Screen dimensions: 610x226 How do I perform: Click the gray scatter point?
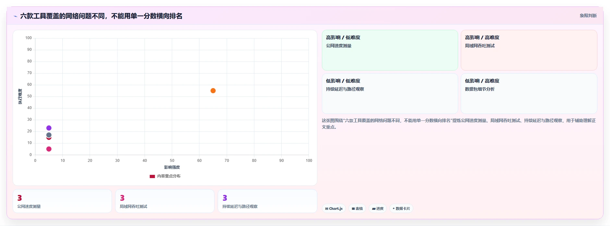pos(49,135)
